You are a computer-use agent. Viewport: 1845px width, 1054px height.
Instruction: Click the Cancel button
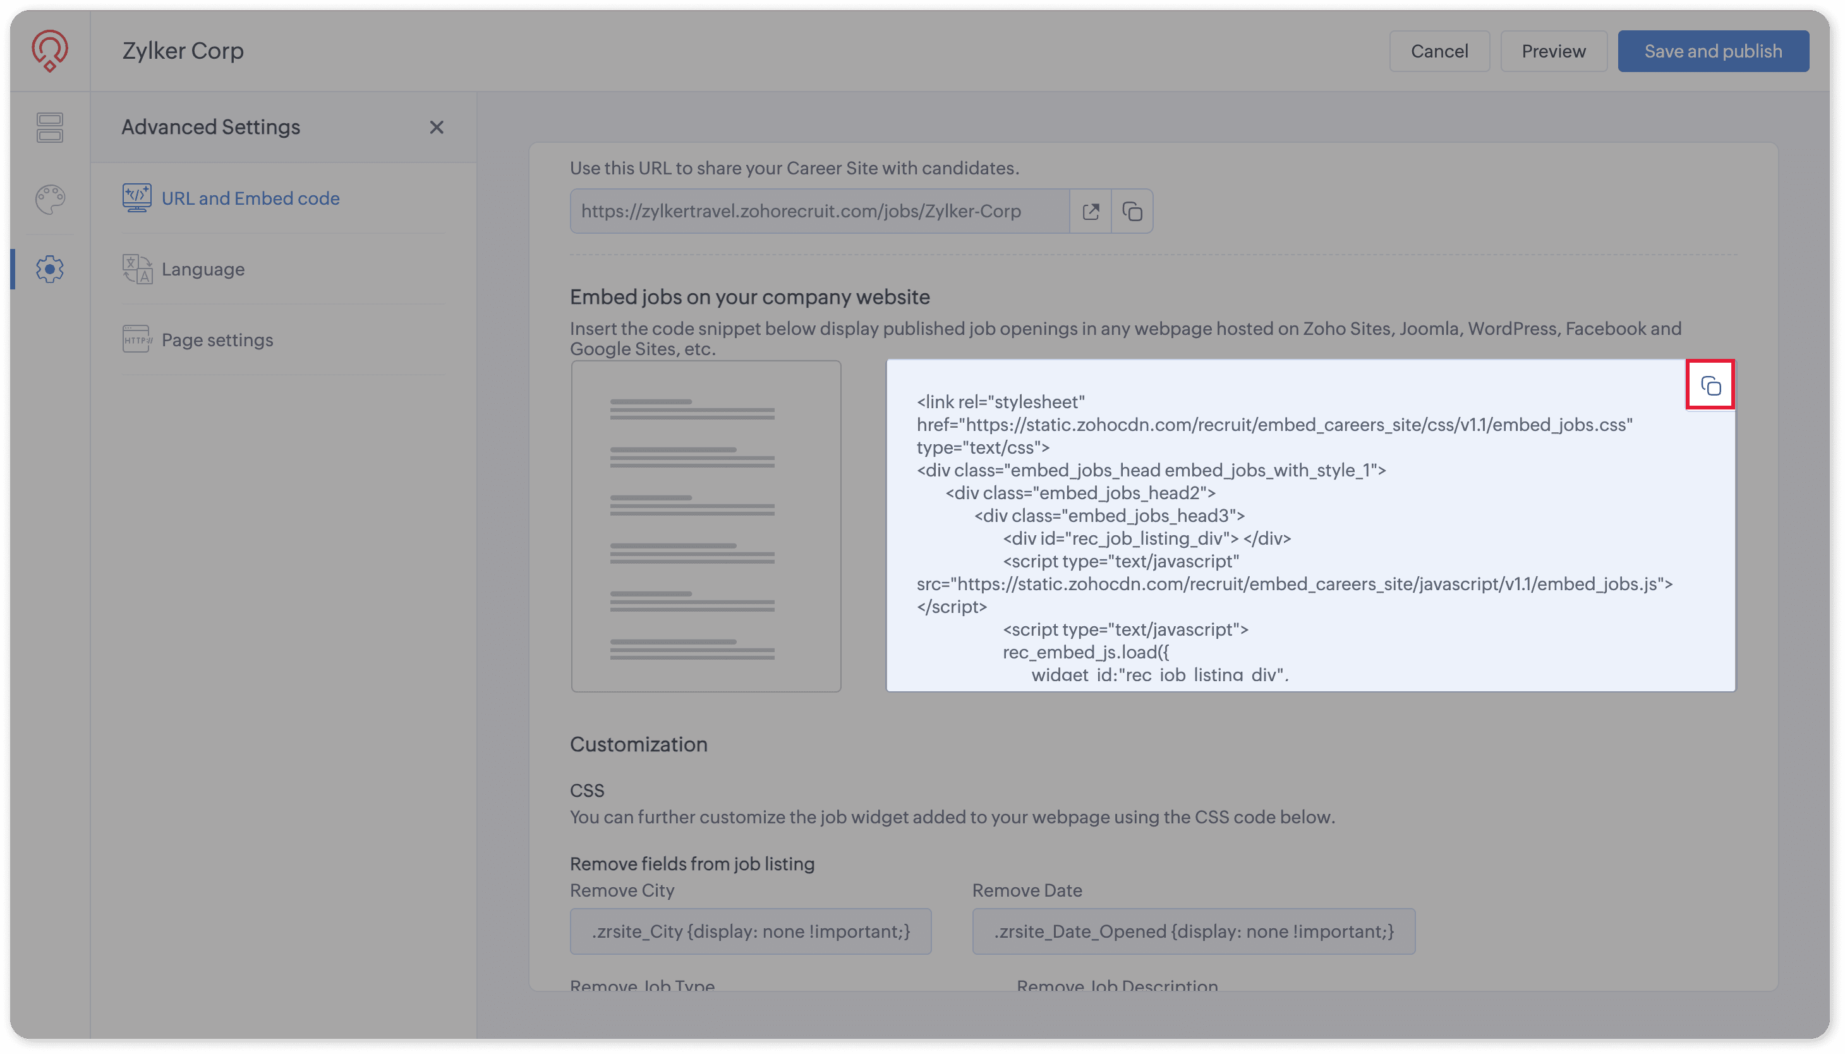coord(1438,51)
